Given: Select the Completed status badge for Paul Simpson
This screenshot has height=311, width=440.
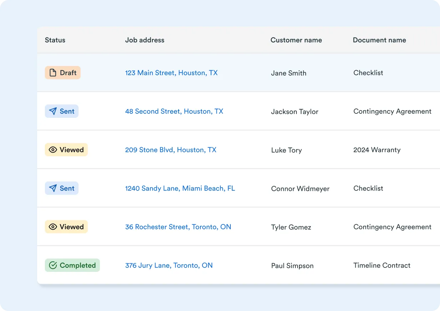Looking at the screenshot, I should [72, 265].
